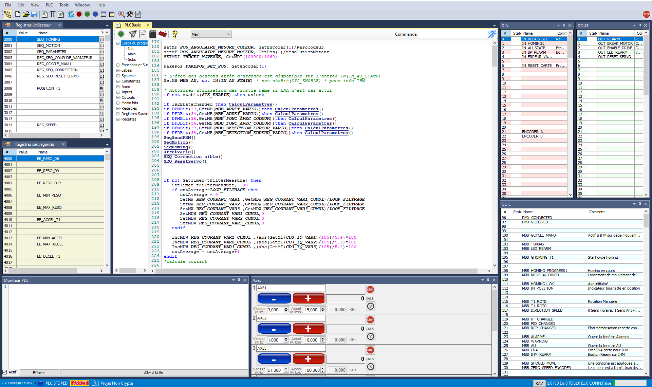This screenshot has height=387, width=652.
Task: Open the Window menu
Action: click(x=82, y=5)
